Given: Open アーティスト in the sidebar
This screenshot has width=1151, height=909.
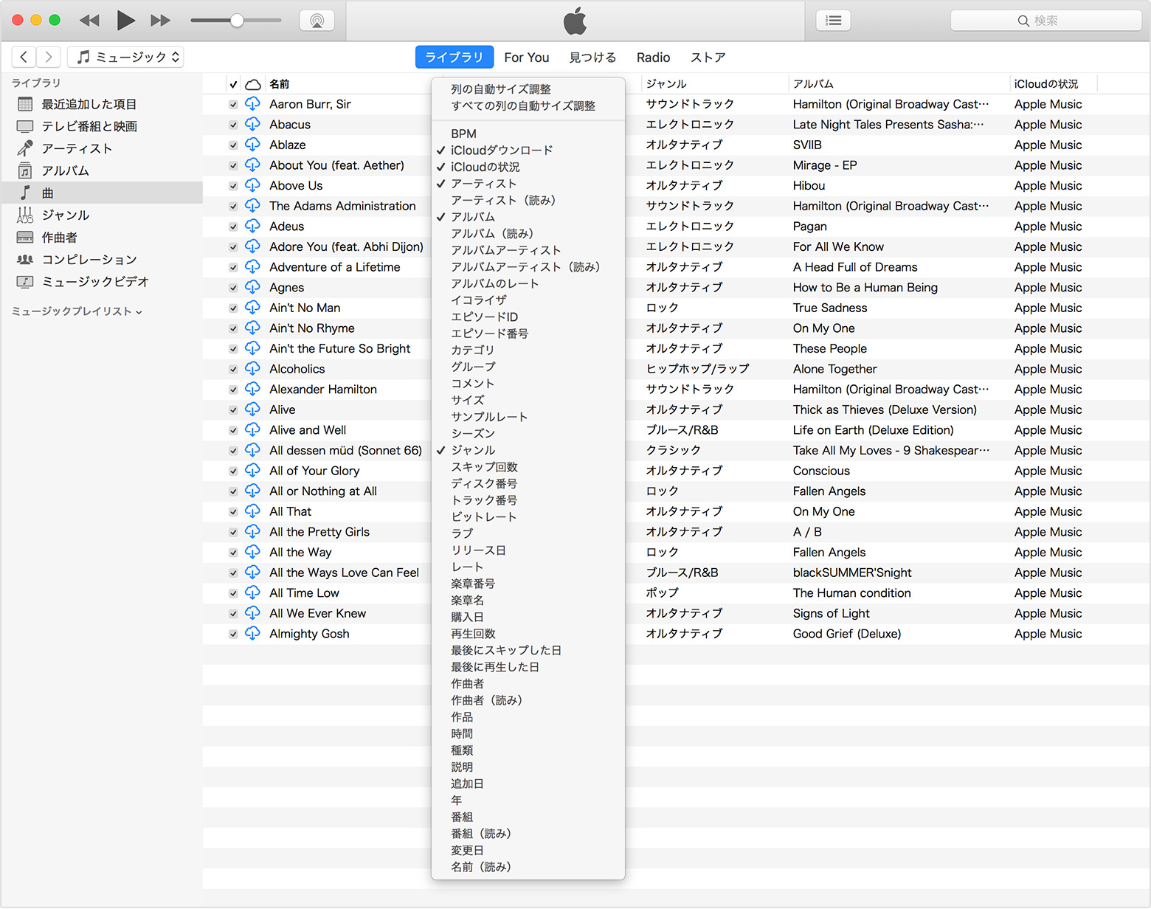Looking at the screenshot, I should [x=77, y=148].
